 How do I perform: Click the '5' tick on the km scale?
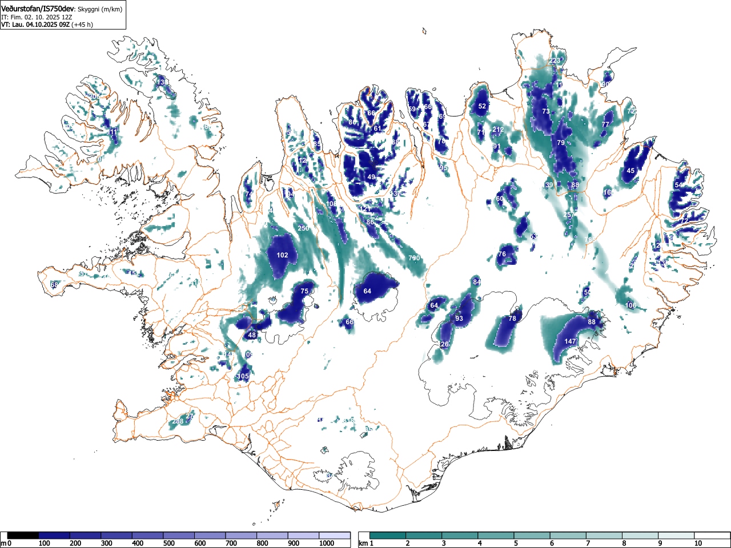coord(516,543)
